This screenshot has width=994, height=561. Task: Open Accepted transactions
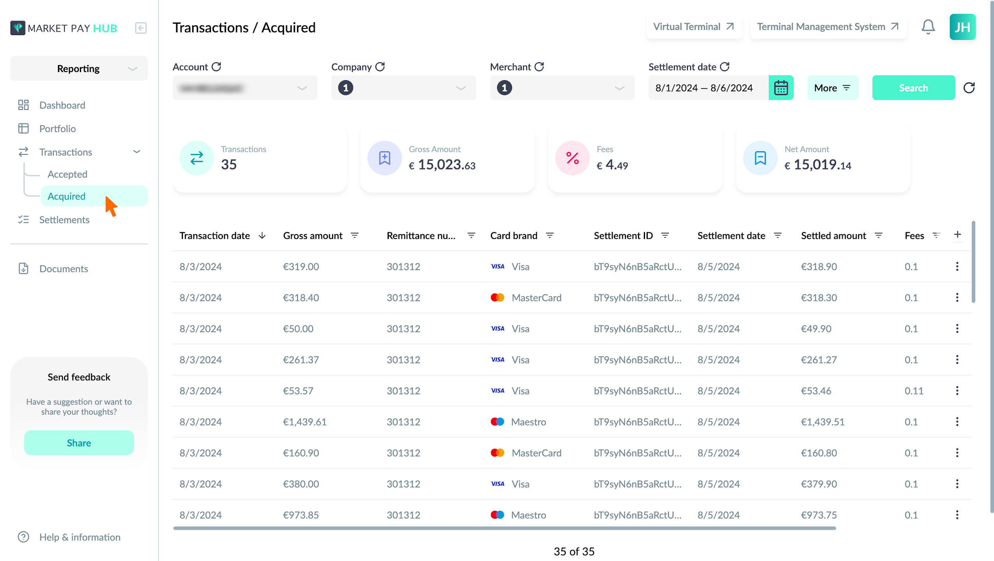(67, 174)
